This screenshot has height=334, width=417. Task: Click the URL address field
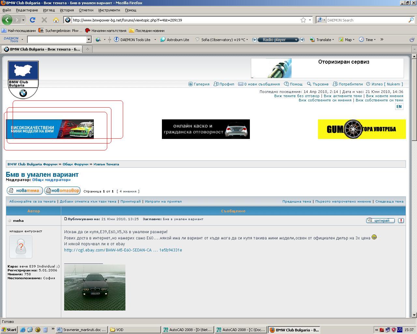186,20
